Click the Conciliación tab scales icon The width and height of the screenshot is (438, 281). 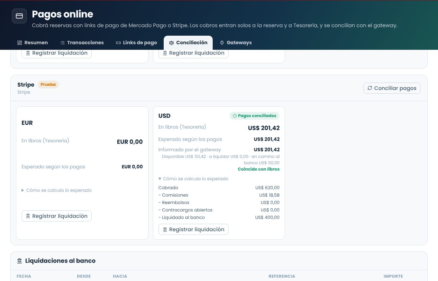[171, 43]
